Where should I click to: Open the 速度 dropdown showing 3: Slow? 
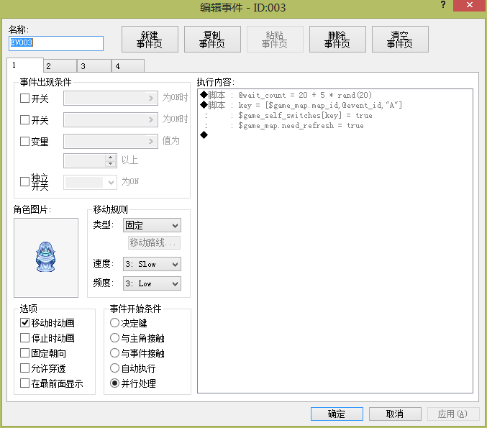(152, 264)
